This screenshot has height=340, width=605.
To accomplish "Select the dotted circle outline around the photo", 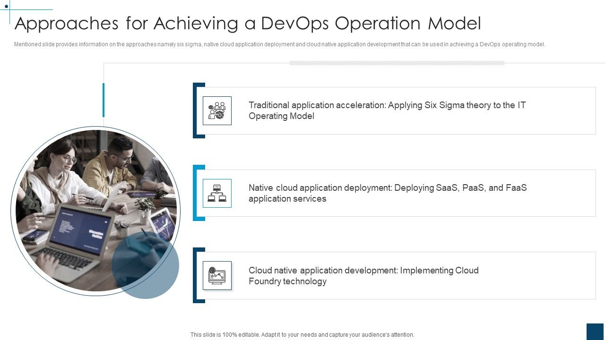I will click(96, 127).
